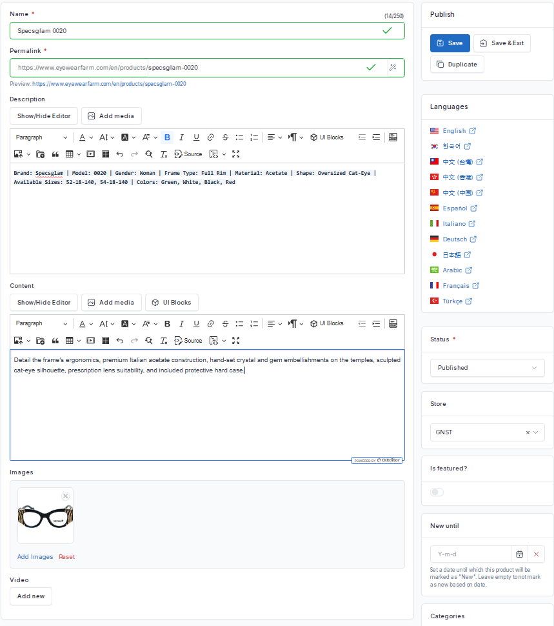Insert block quote in Description editor

[x=55, y=154]
